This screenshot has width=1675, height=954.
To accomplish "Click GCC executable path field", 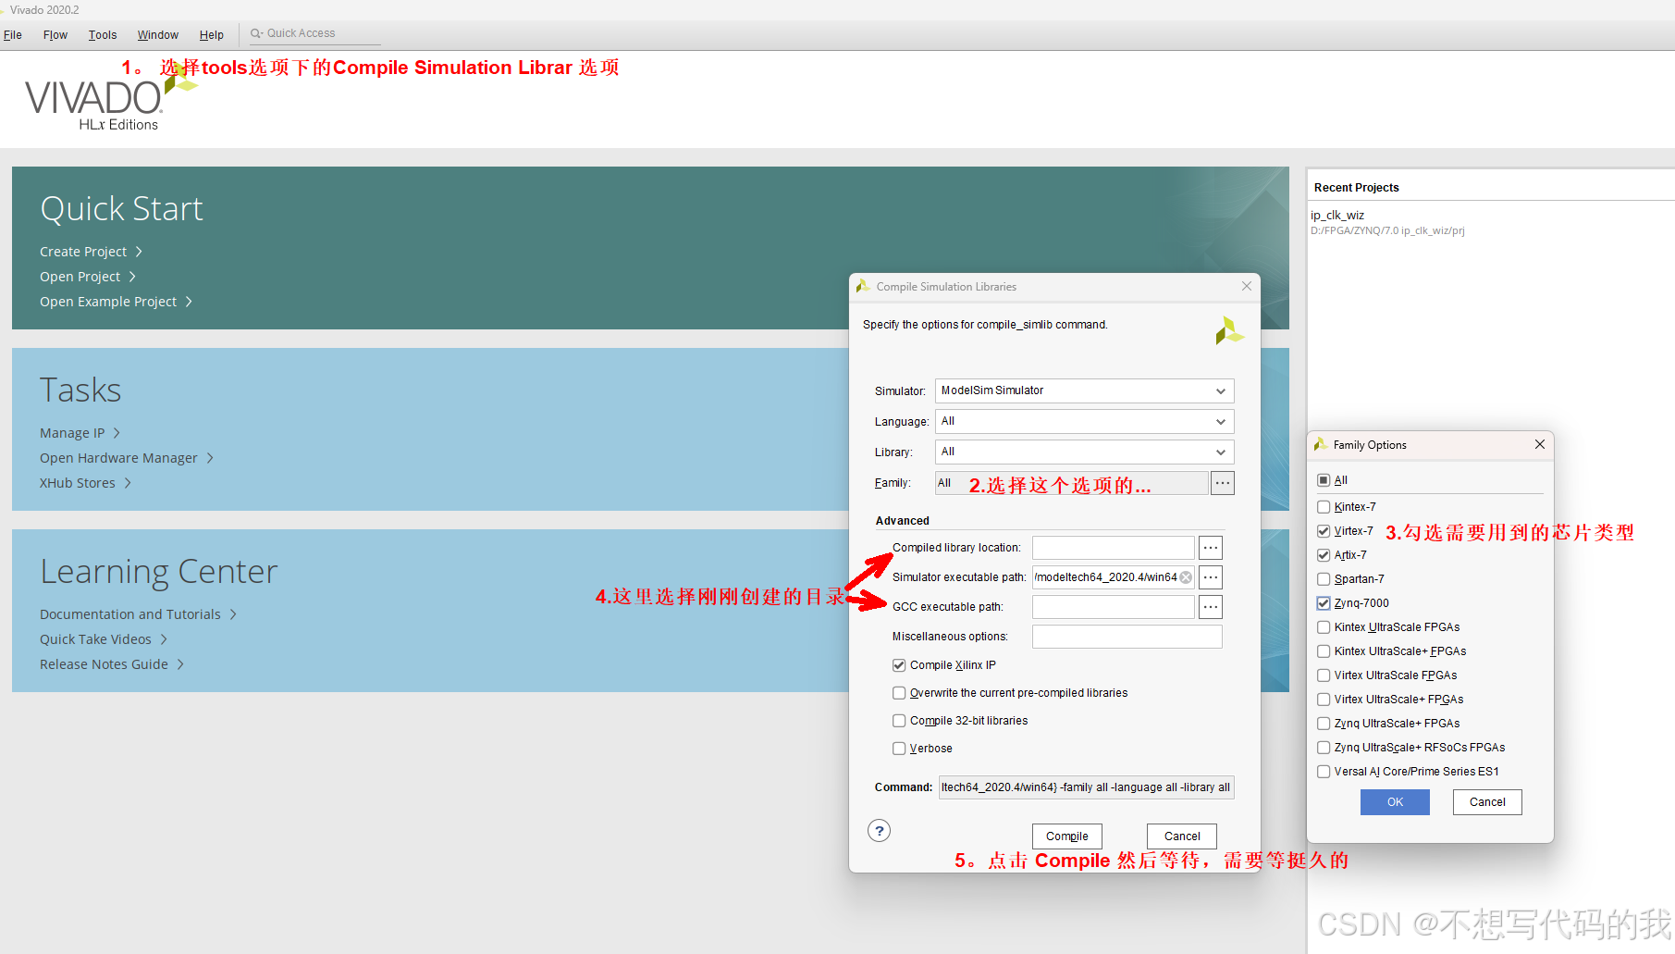I will tap(1113, 607).
